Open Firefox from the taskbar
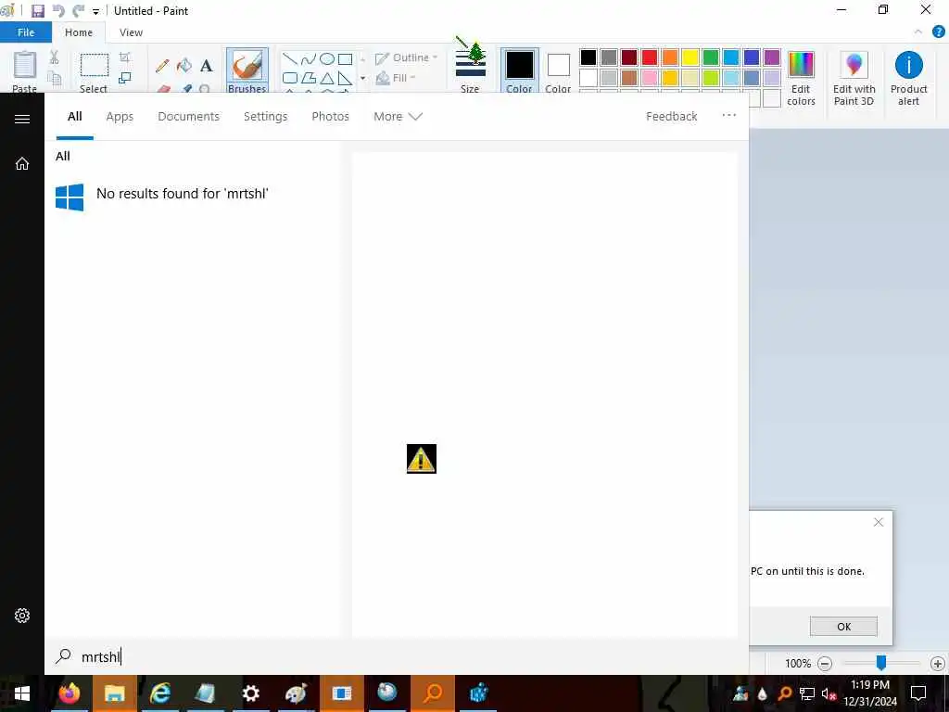 click(x=70, y=693)
